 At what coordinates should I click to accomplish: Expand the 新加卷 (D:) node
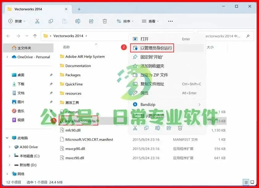[x=10, y=165]
